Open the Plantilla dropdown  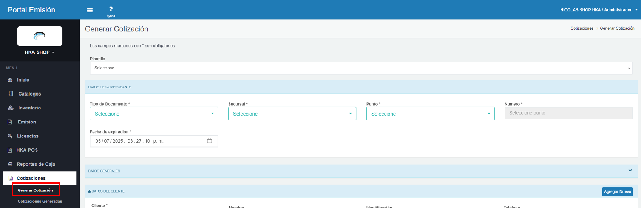click(x=361, y=68)
